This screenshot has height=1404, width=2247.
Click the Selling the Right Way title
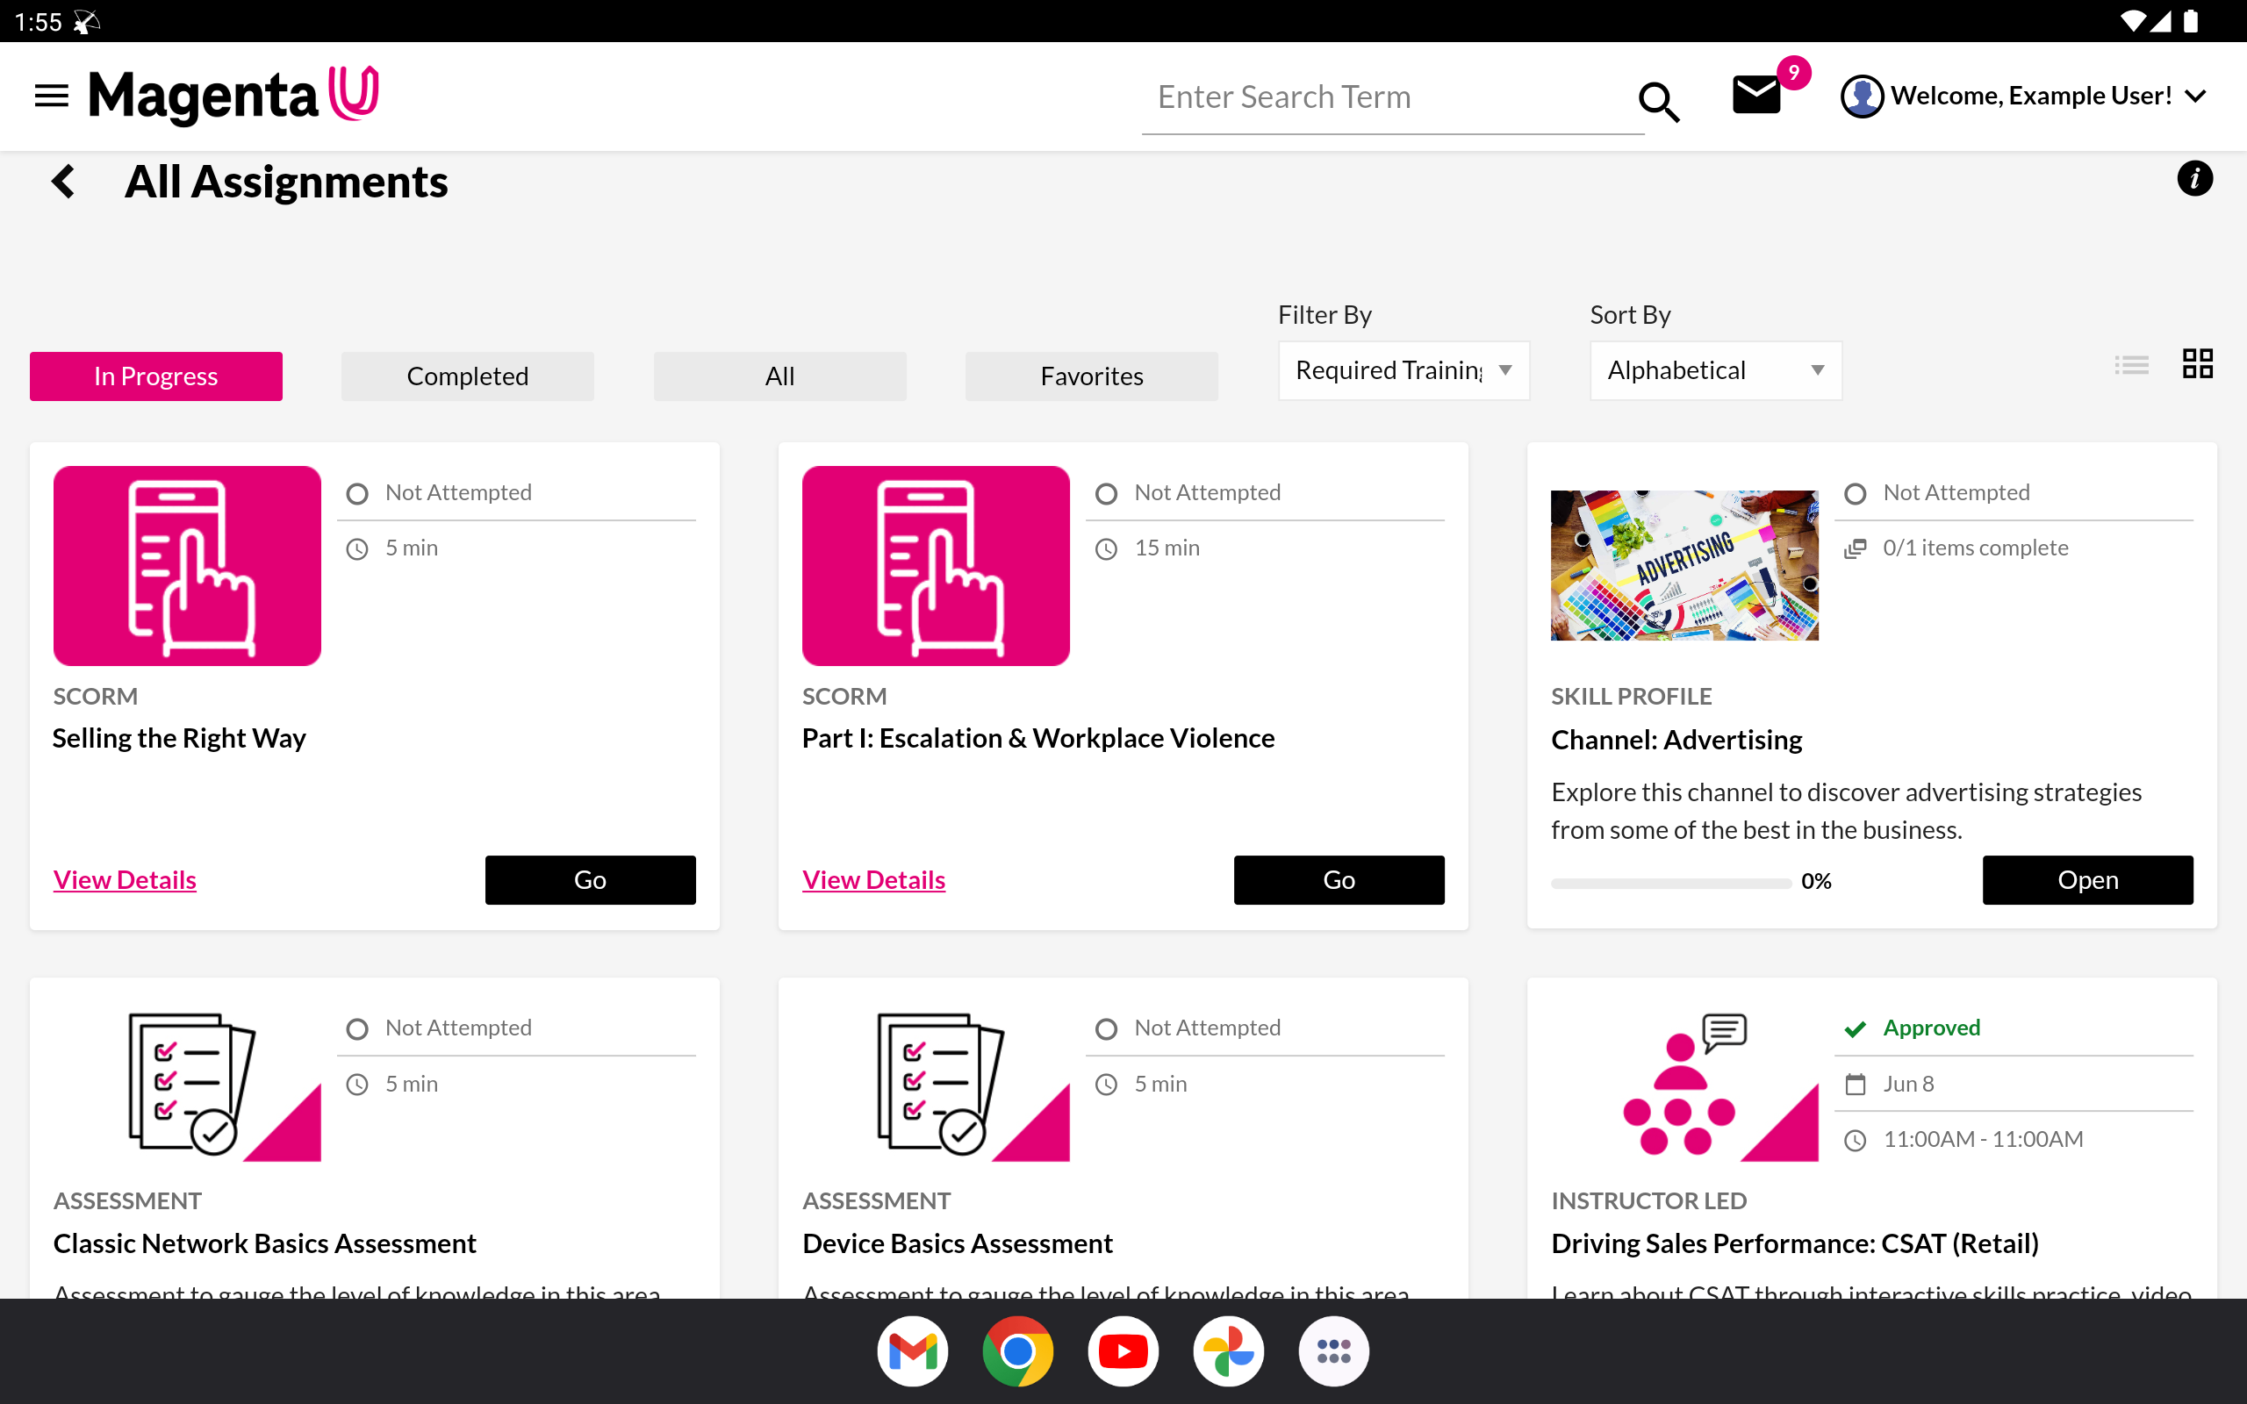(179, 737)
